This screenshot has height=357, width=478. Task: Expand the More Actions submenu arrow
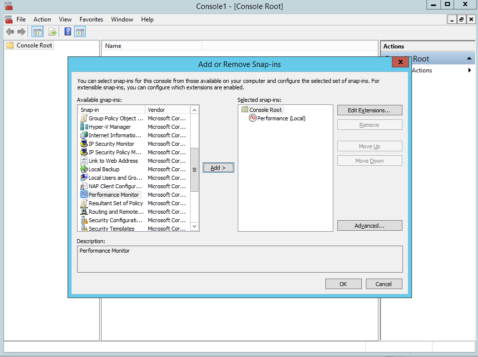pos(469,70)
